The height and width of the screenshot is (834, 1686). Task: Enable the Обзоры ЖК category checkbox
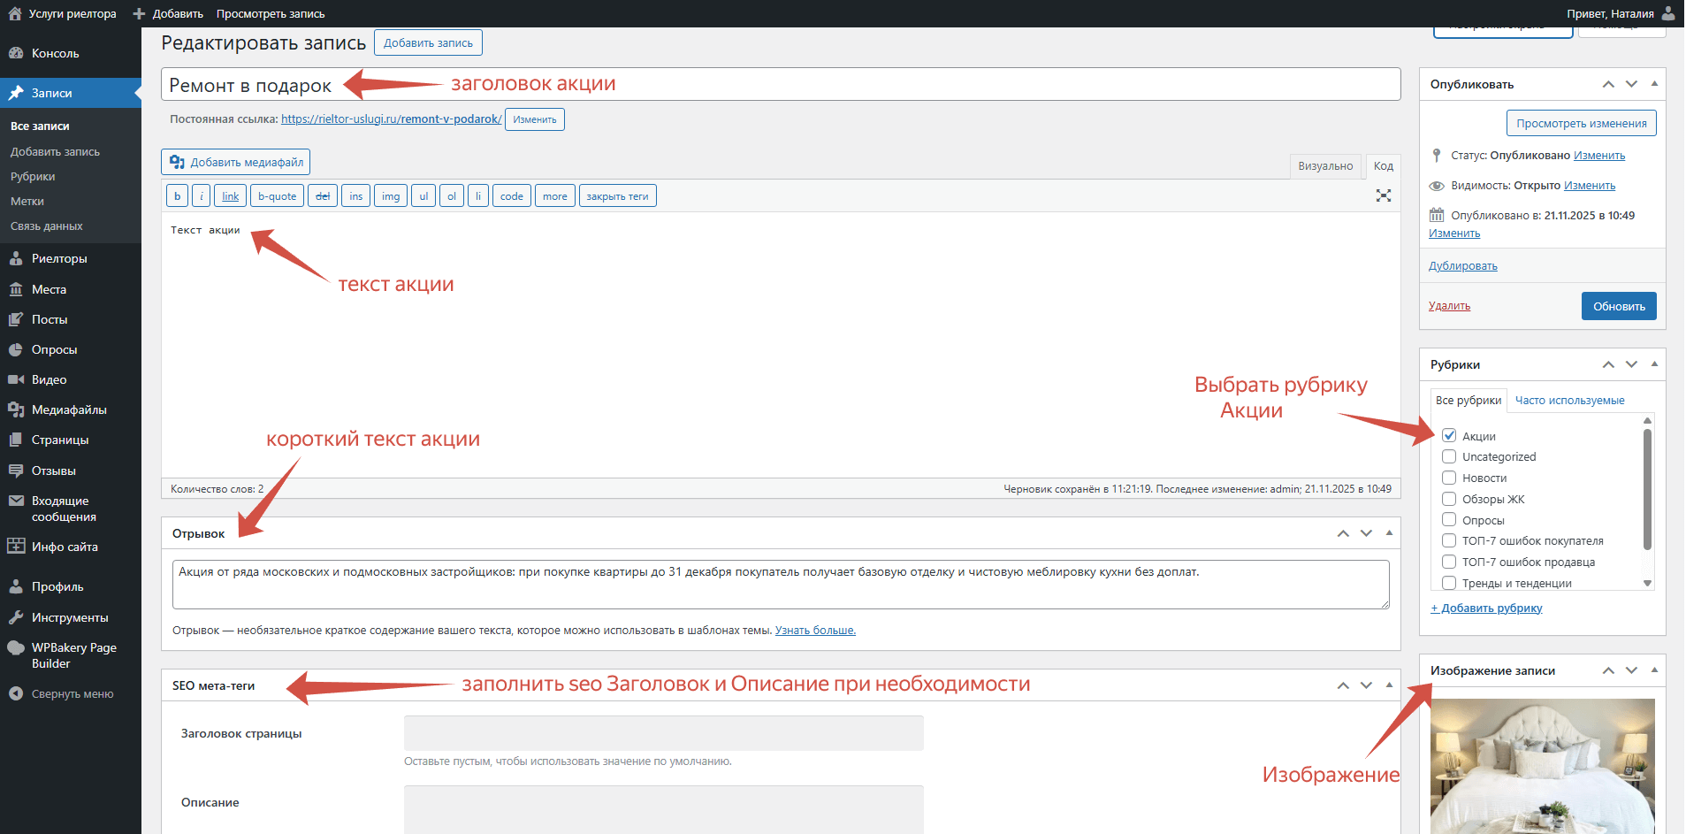1449,499
